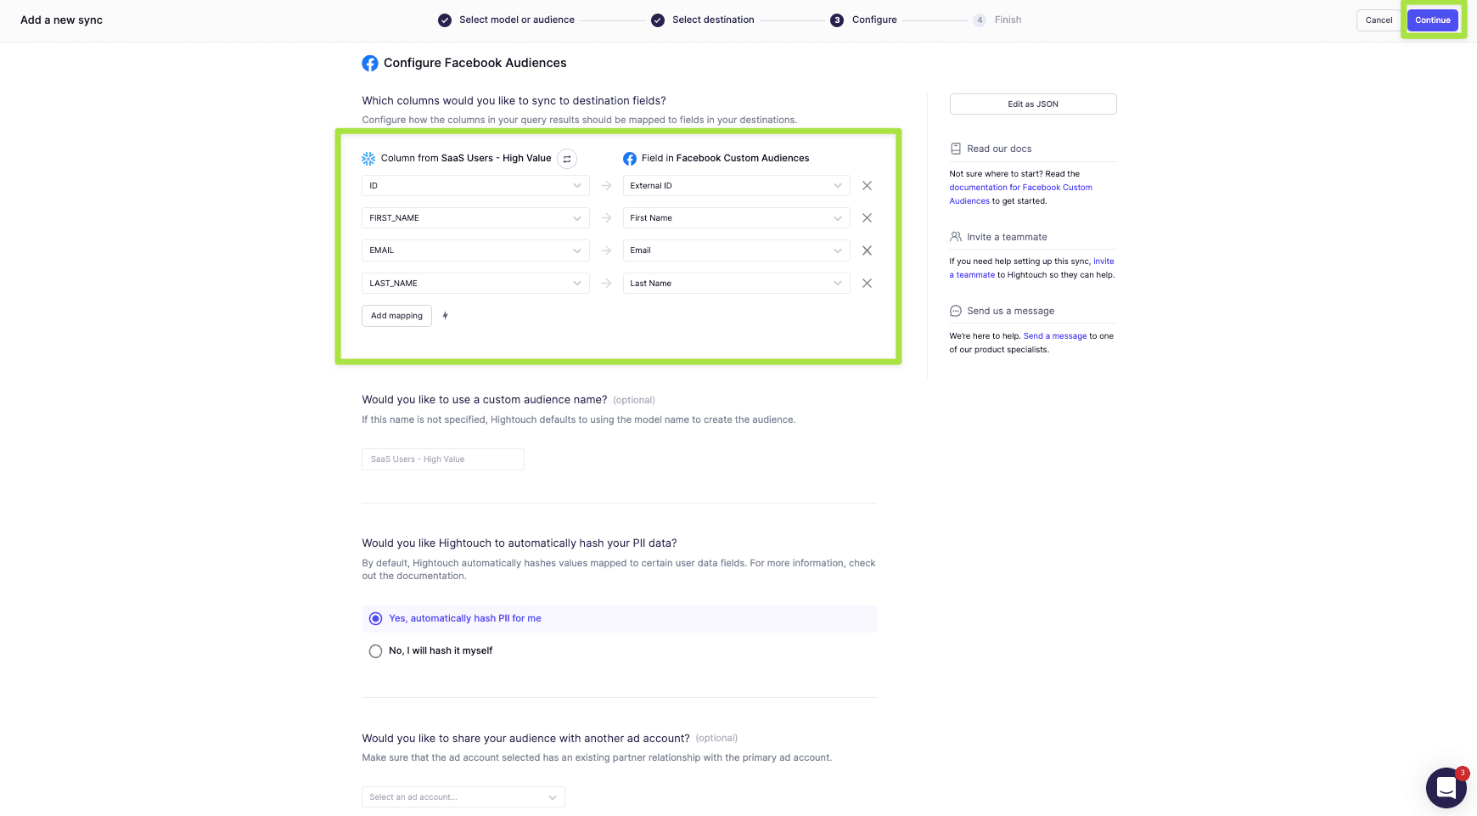This screenshot has width=1477, height=816.
Task: Click the custom audience name input field
Action: pos(442,459)
